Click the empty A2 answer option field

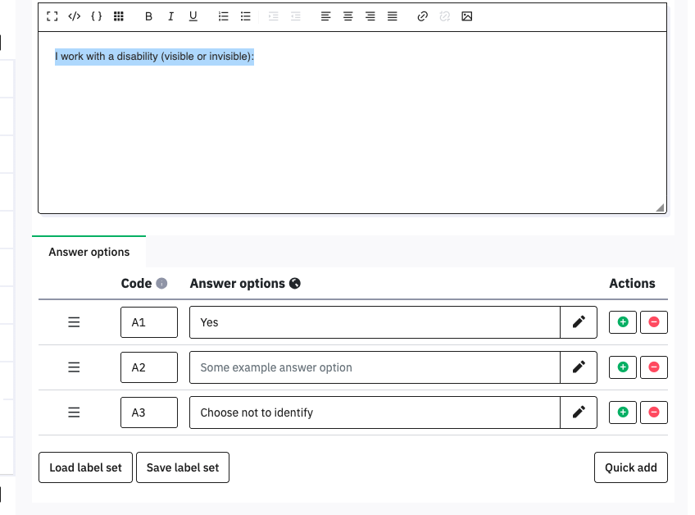coord(375,367)
